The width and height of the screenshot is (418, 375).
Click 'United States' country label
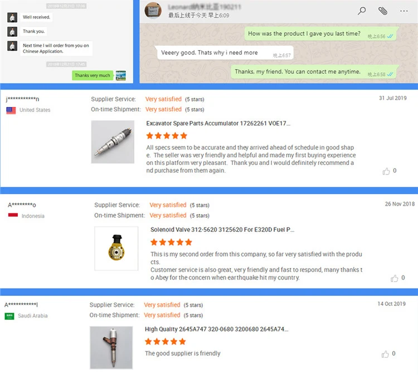(x=35, y=110)
